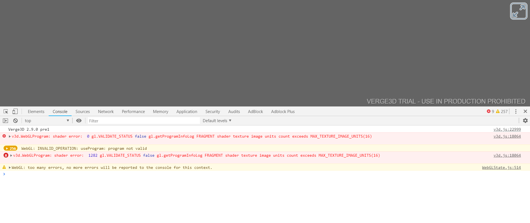Open v3d.js:18064 link on the 1282 error
The height and width of the screenshot is (223, 530).
coord(507,155)
